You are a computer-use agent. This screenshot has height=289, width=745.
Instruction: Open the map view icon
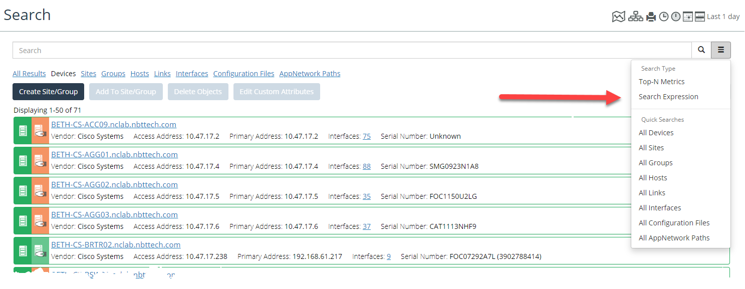click(619, 17)
